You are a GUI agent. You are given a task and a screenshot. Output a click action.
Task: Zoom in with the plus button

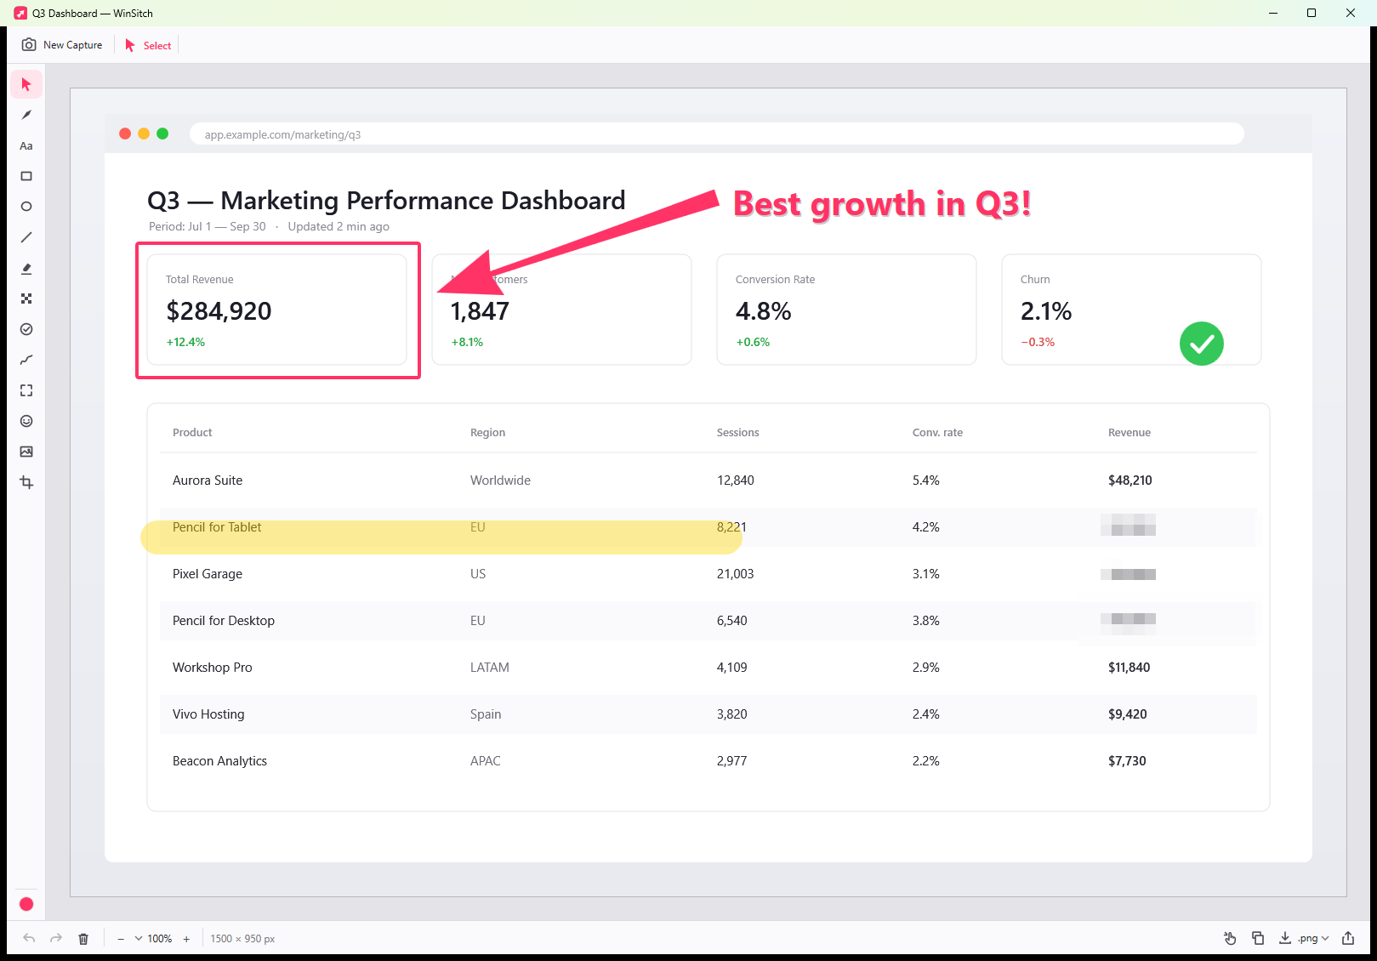(186, 939)
